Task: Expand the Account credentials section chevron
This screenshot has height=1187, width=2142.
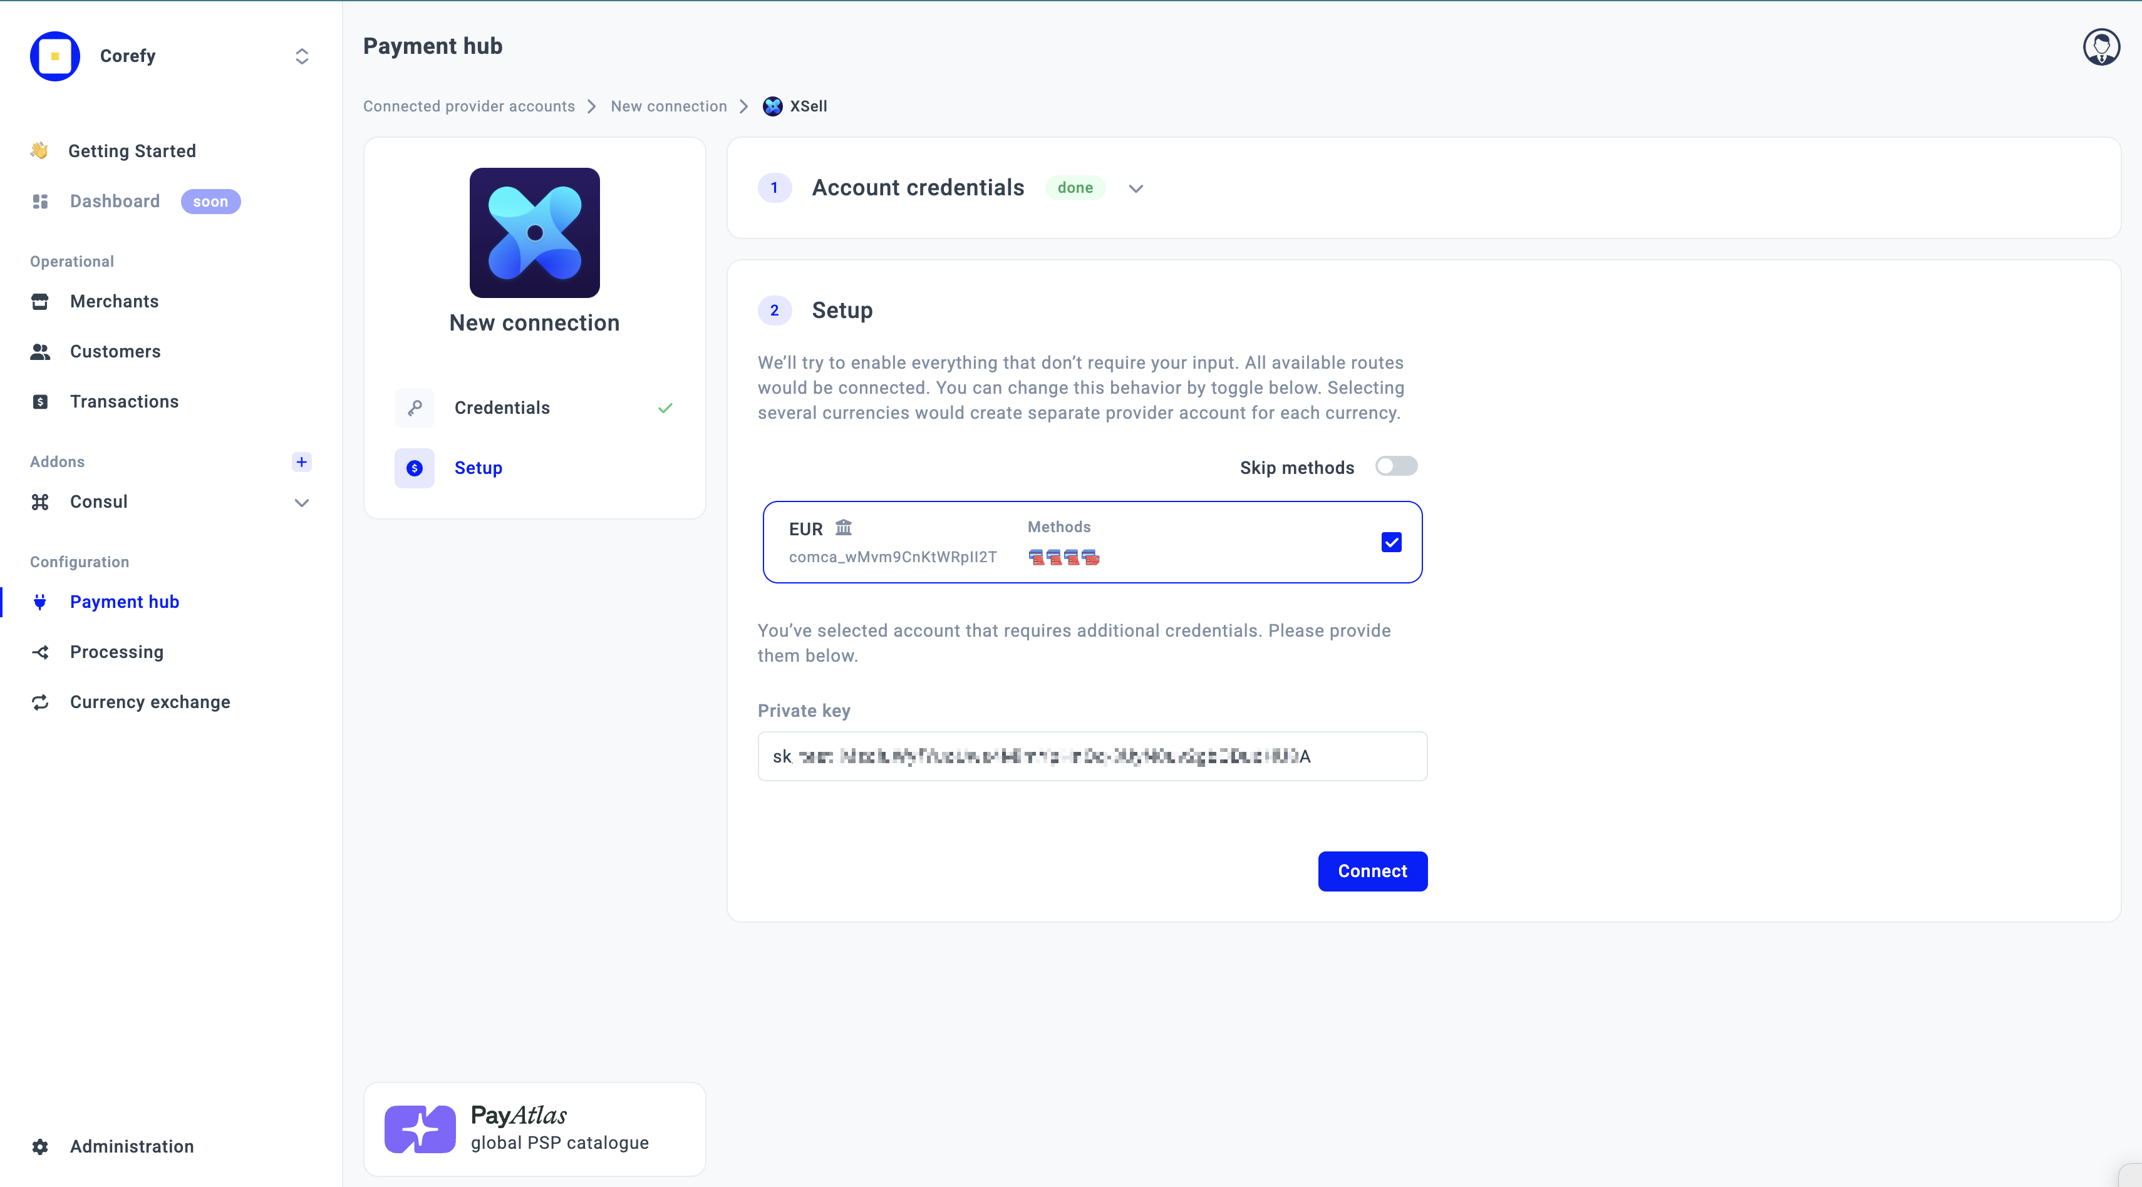Action: click(x=1136, y=188)
